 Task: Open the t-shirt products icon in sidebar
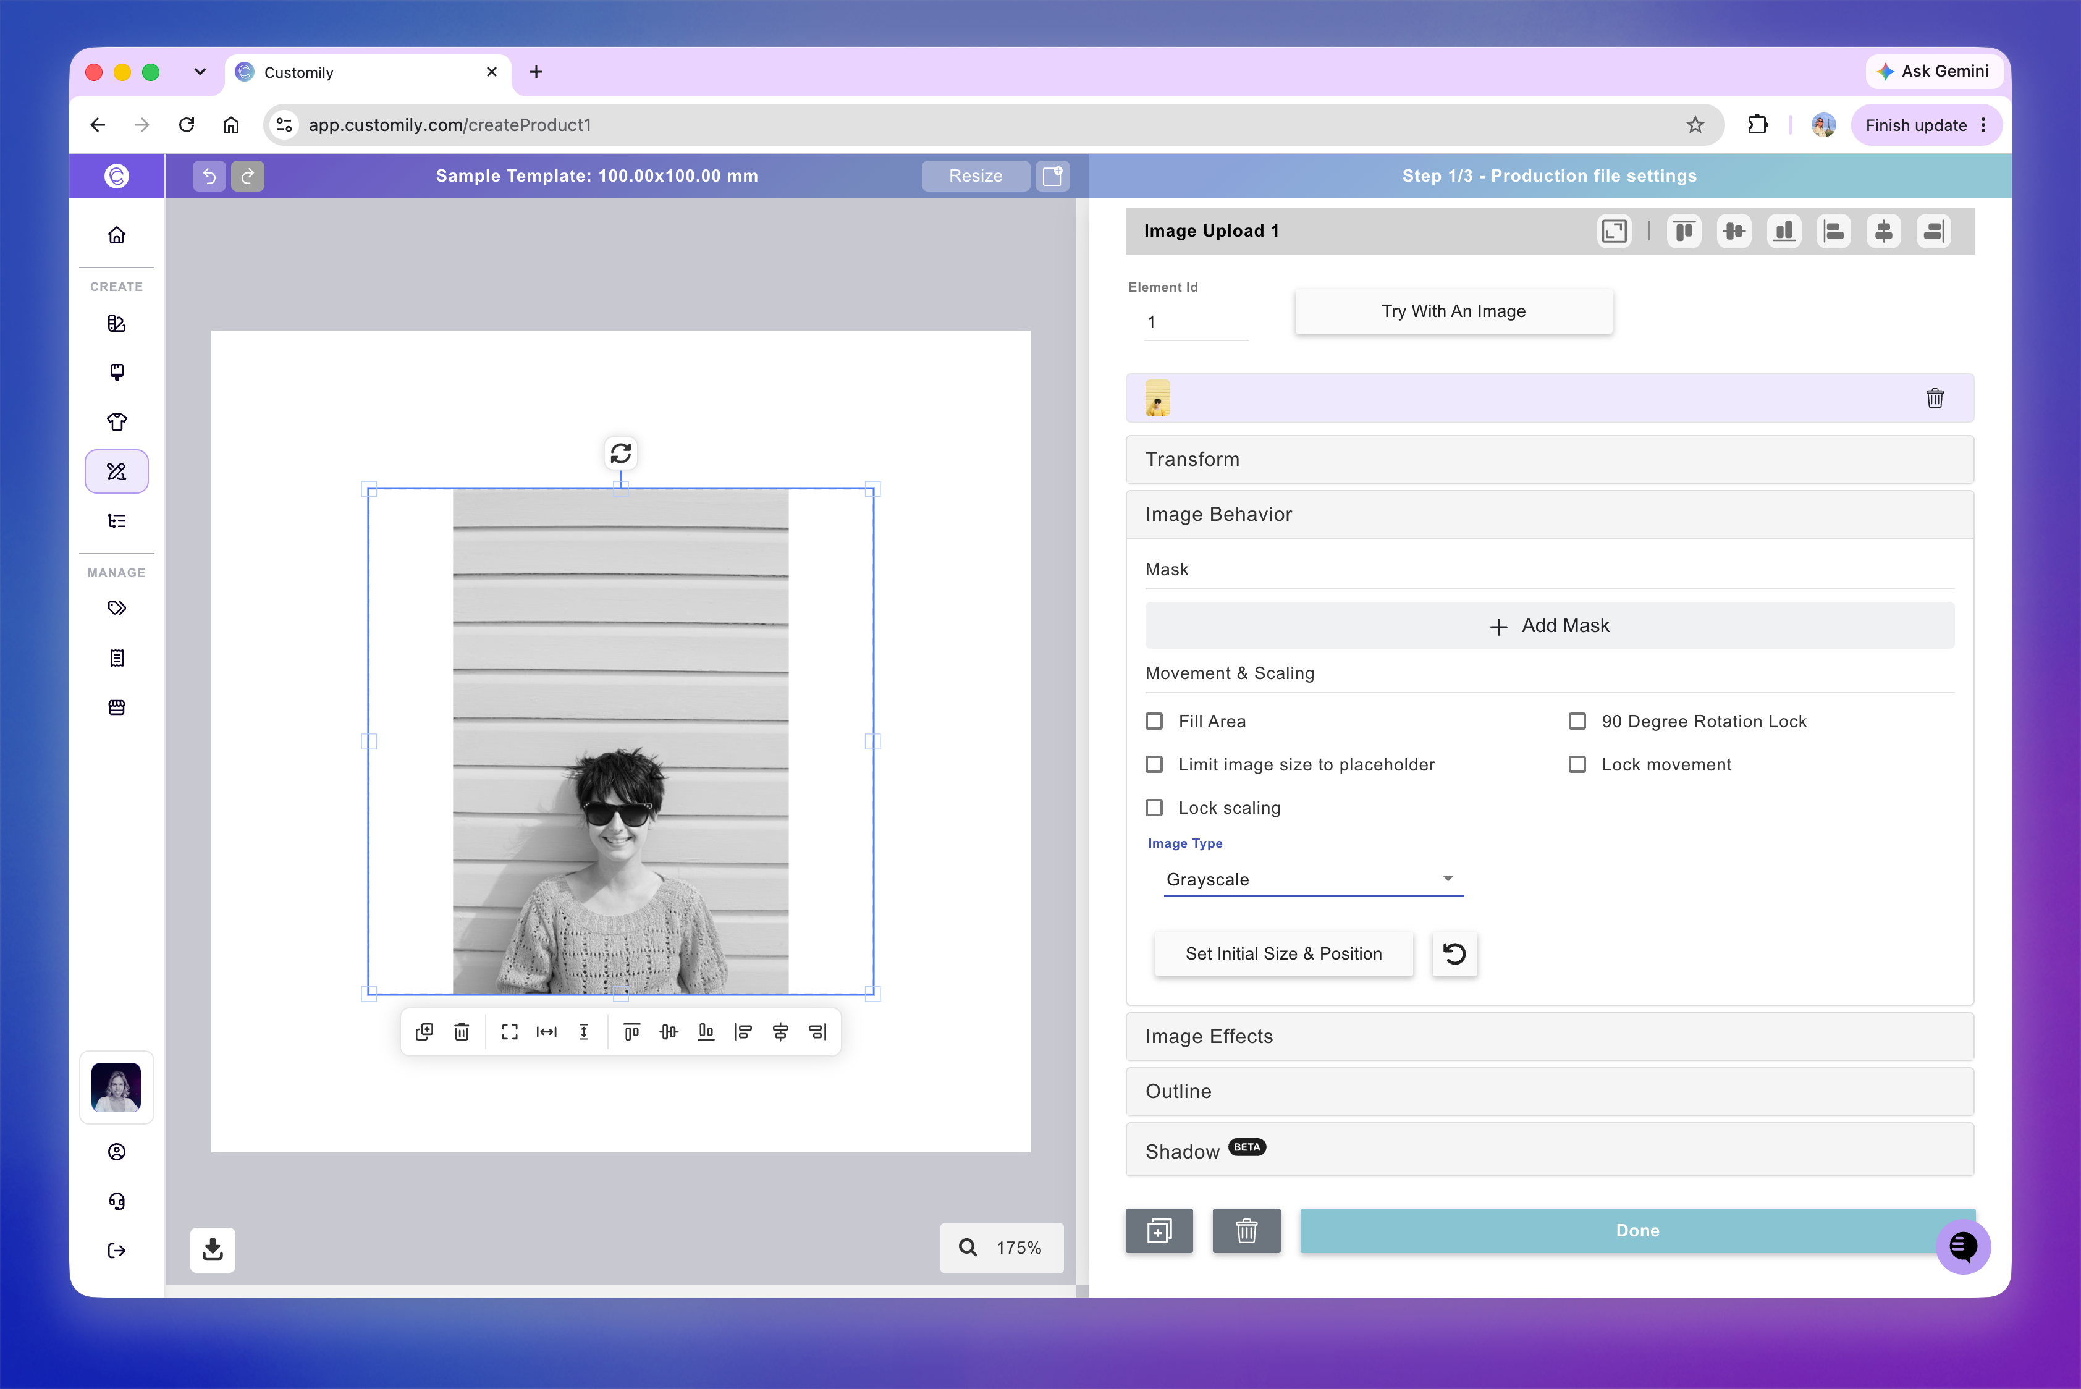pos(117,421)
